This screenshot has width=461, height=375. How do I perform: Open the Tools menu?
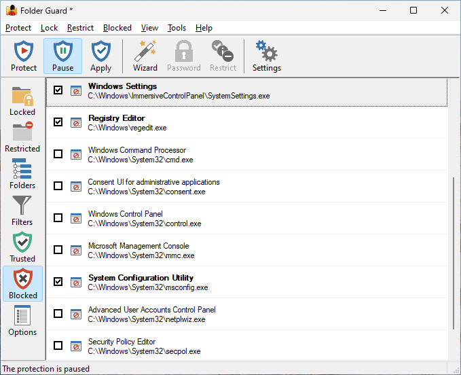[177, 28]
